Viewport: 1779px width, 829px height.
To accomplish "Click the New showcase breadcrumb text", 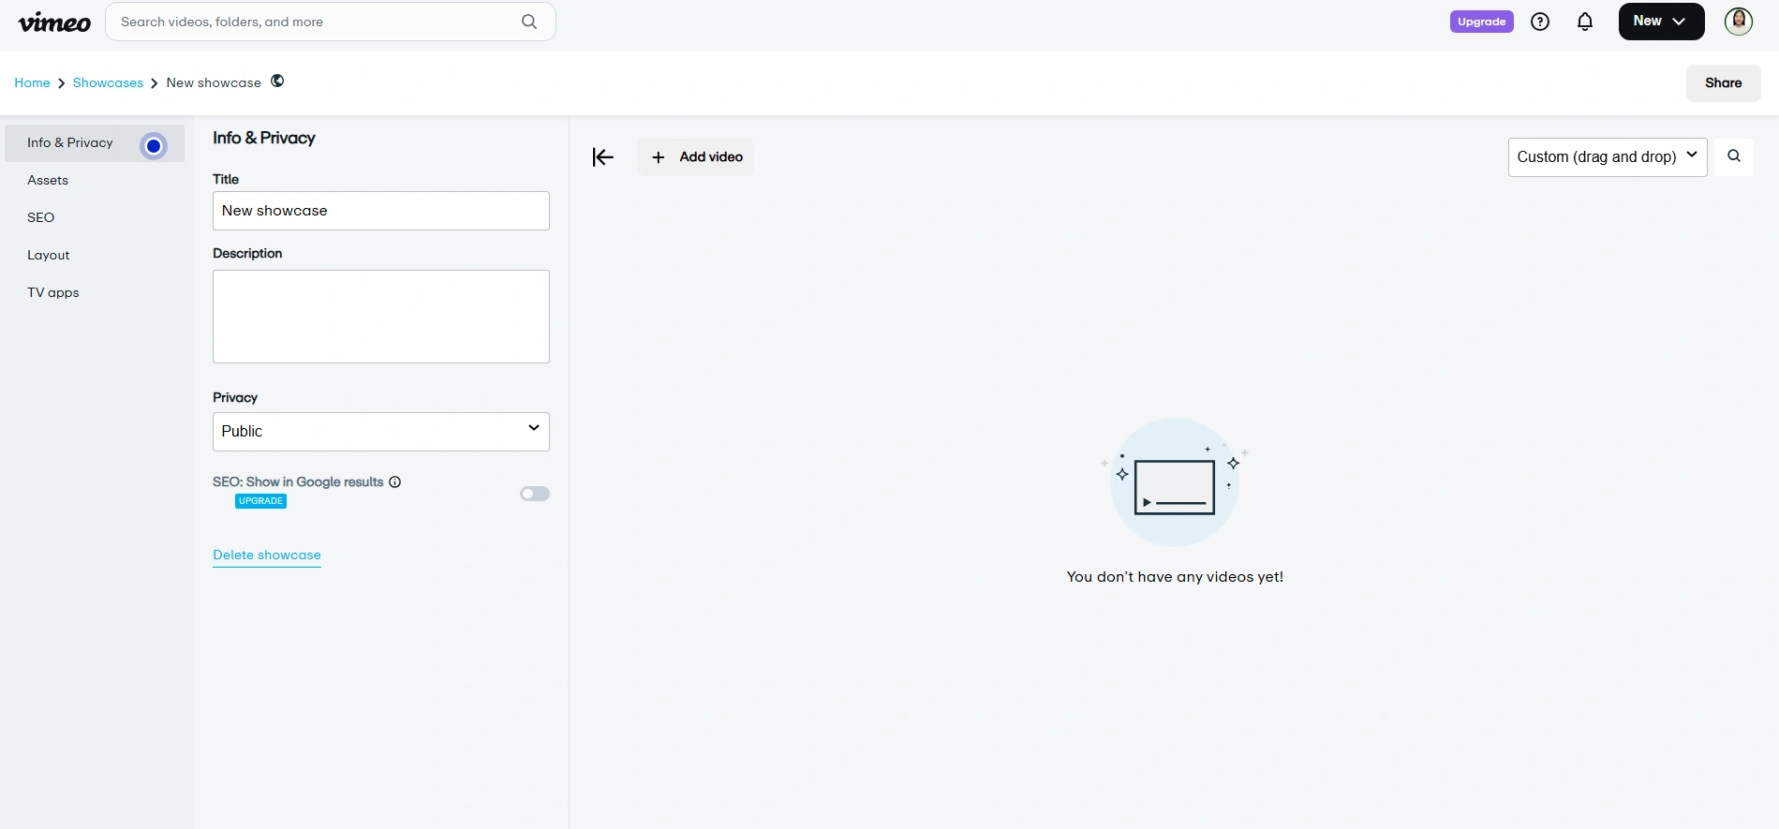I will [214, 82].
